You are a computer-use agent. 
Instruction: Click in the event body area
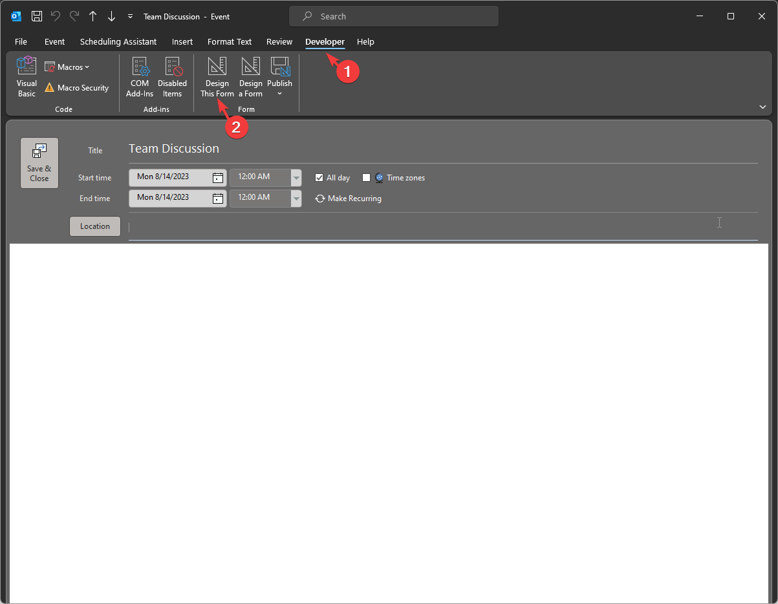click(x=389, y=424)
